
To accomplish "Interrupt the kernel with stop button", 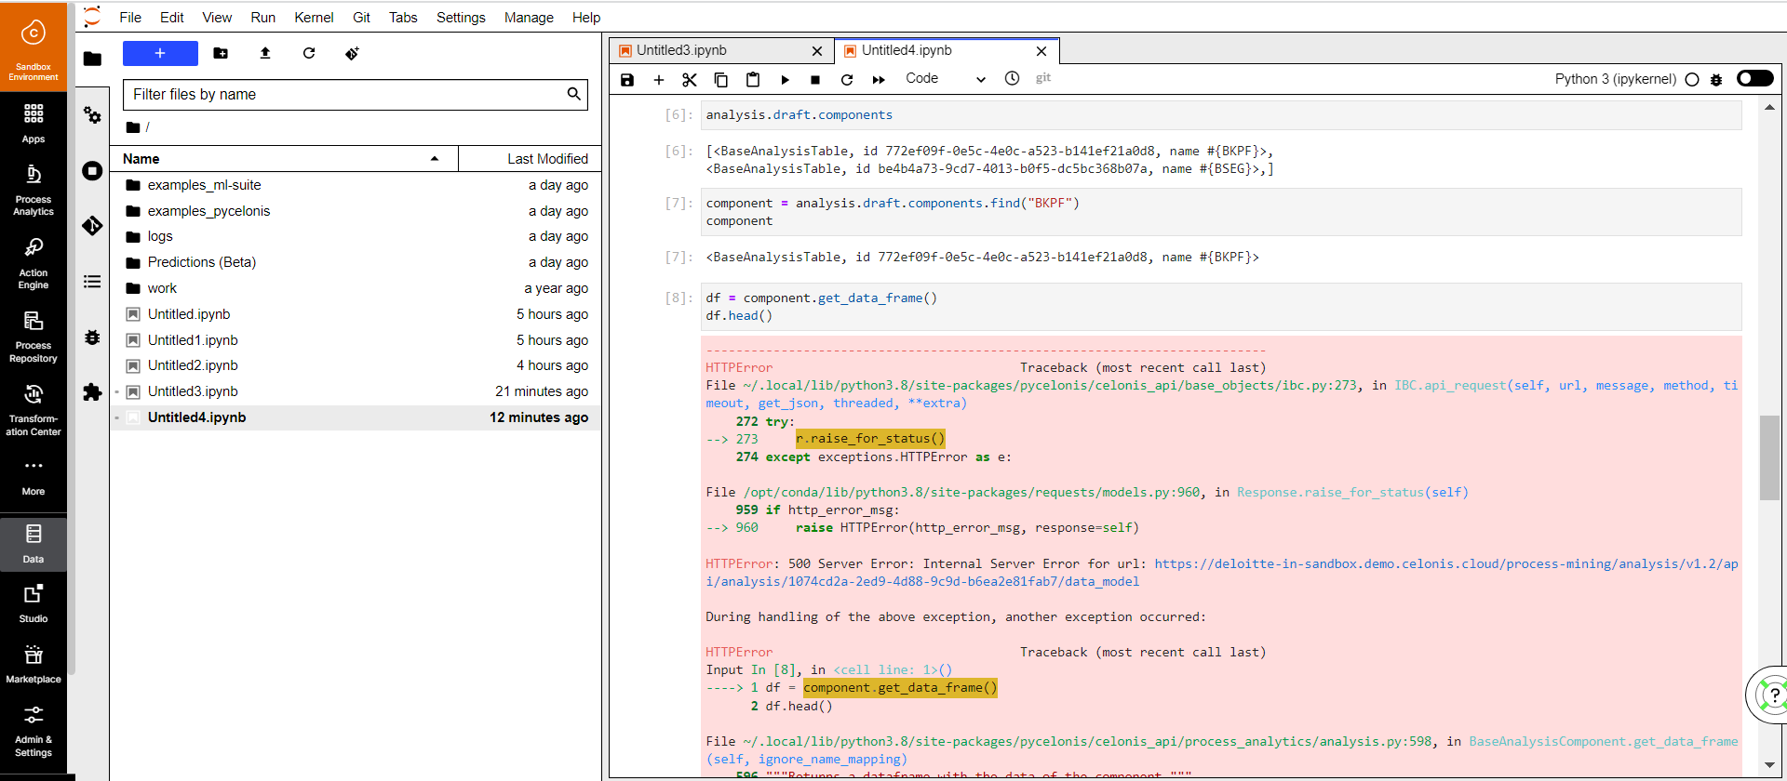I will click(x=815, y=80).
